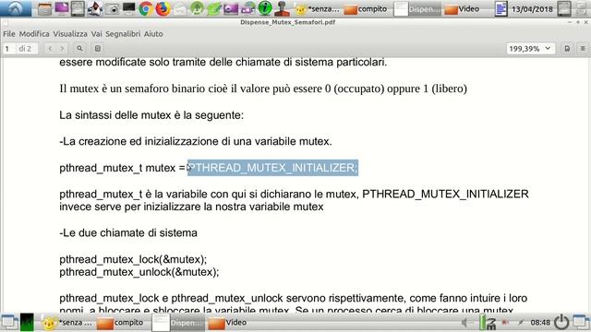Switch to *senza... window in top taskbar
The height and width of the screenshot is (332, 591).
pyautogui.click(x=318, y=8)
